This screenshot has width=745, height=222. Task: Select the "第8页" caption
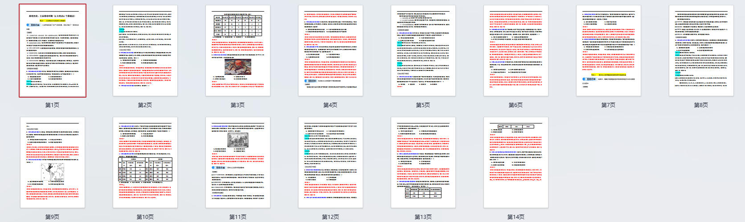(x=701, y=105)
